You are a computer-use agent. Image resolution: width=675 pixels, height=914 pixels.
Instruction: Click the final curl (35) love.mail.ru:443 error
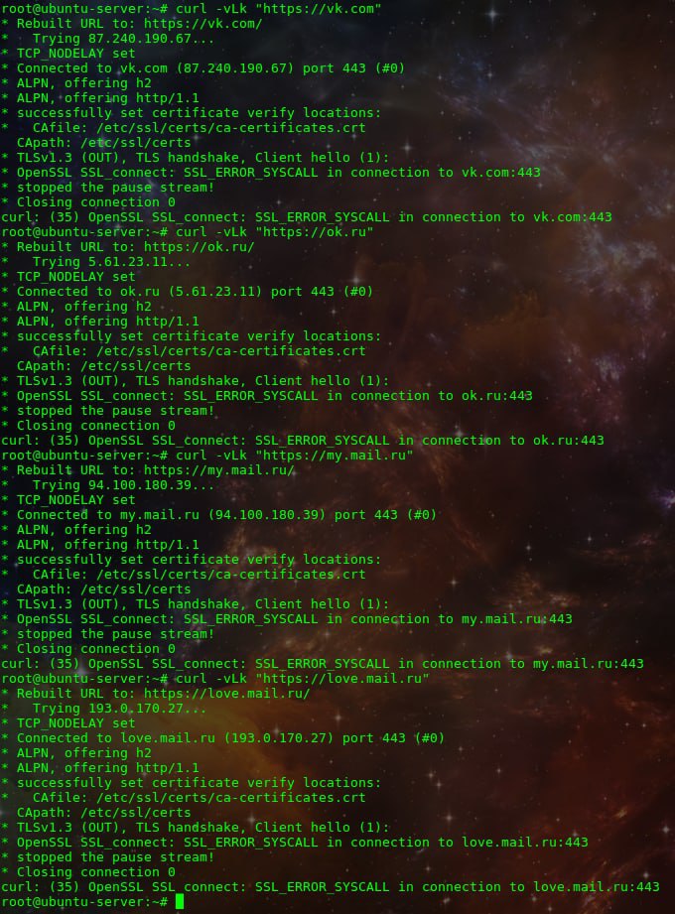click(331, 887)
